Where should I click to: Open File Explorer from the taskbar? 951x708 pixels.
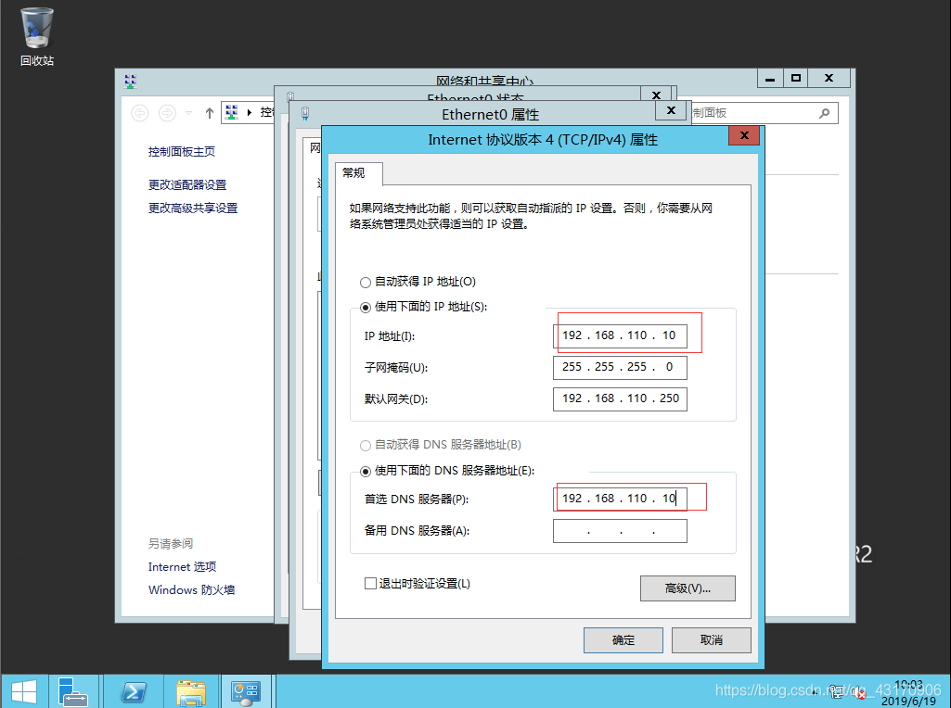pos(191,692)
